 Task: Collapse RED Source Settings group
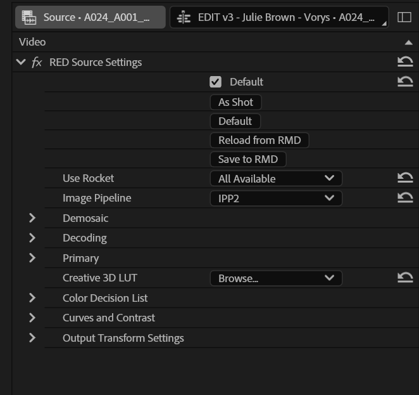pos(21,62)
